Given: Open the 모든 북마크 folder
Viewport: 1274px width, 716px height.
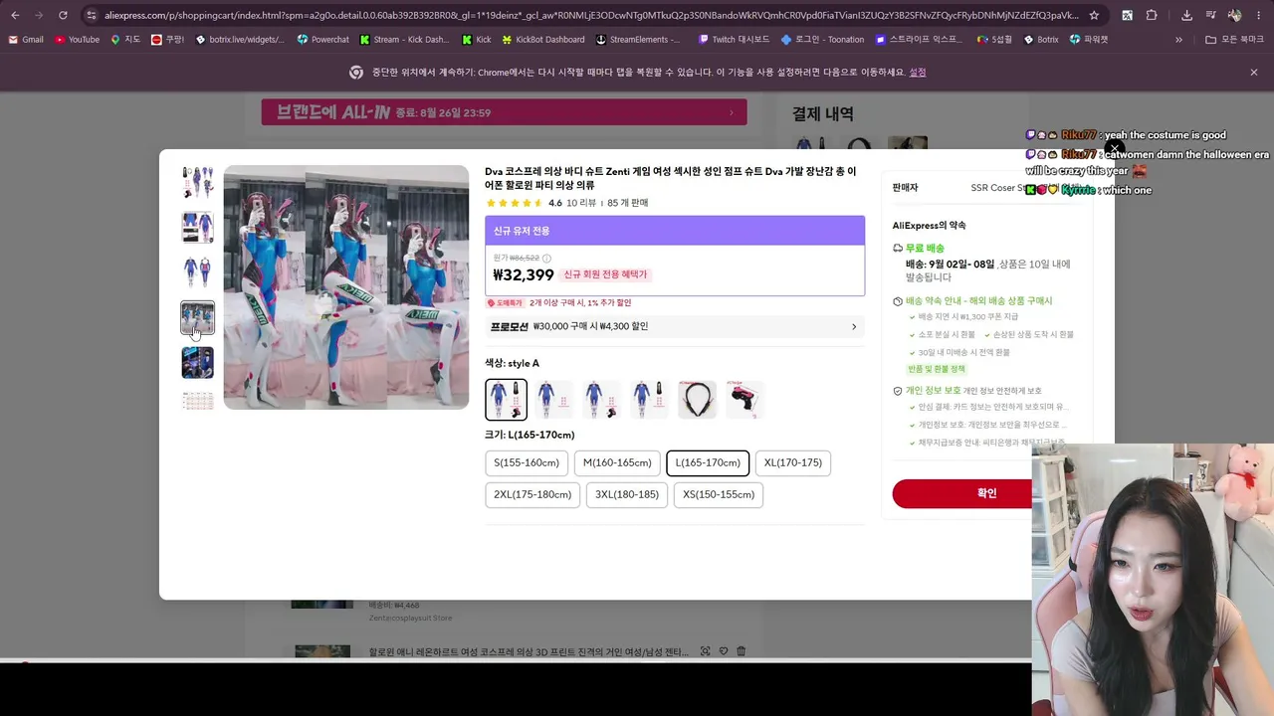Looking at the screenshot, I should tap(1234, 40).
